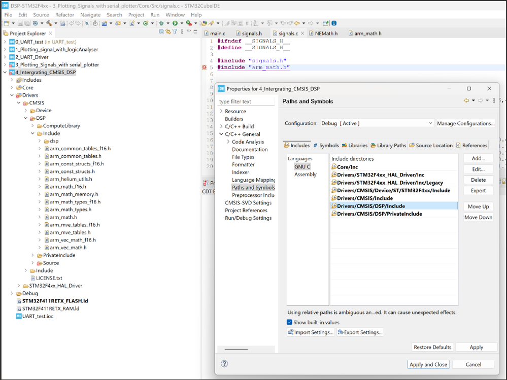The height and width of the screenshot is (380, 507).
Task: Close the signals.c editor tab
Action: 303,33
